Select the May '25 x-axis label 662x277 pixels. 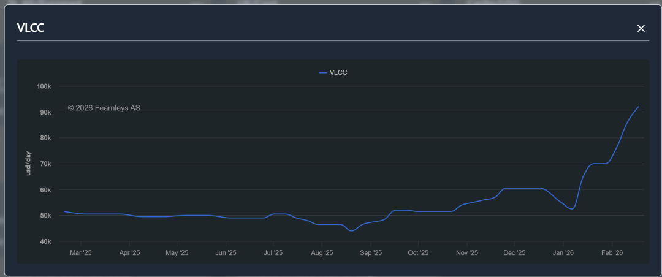(x=177, y=252)
